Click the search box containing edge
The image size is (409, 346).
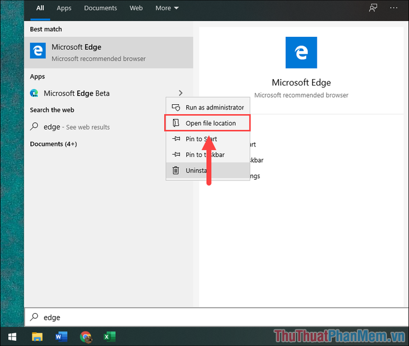(216, 317)
